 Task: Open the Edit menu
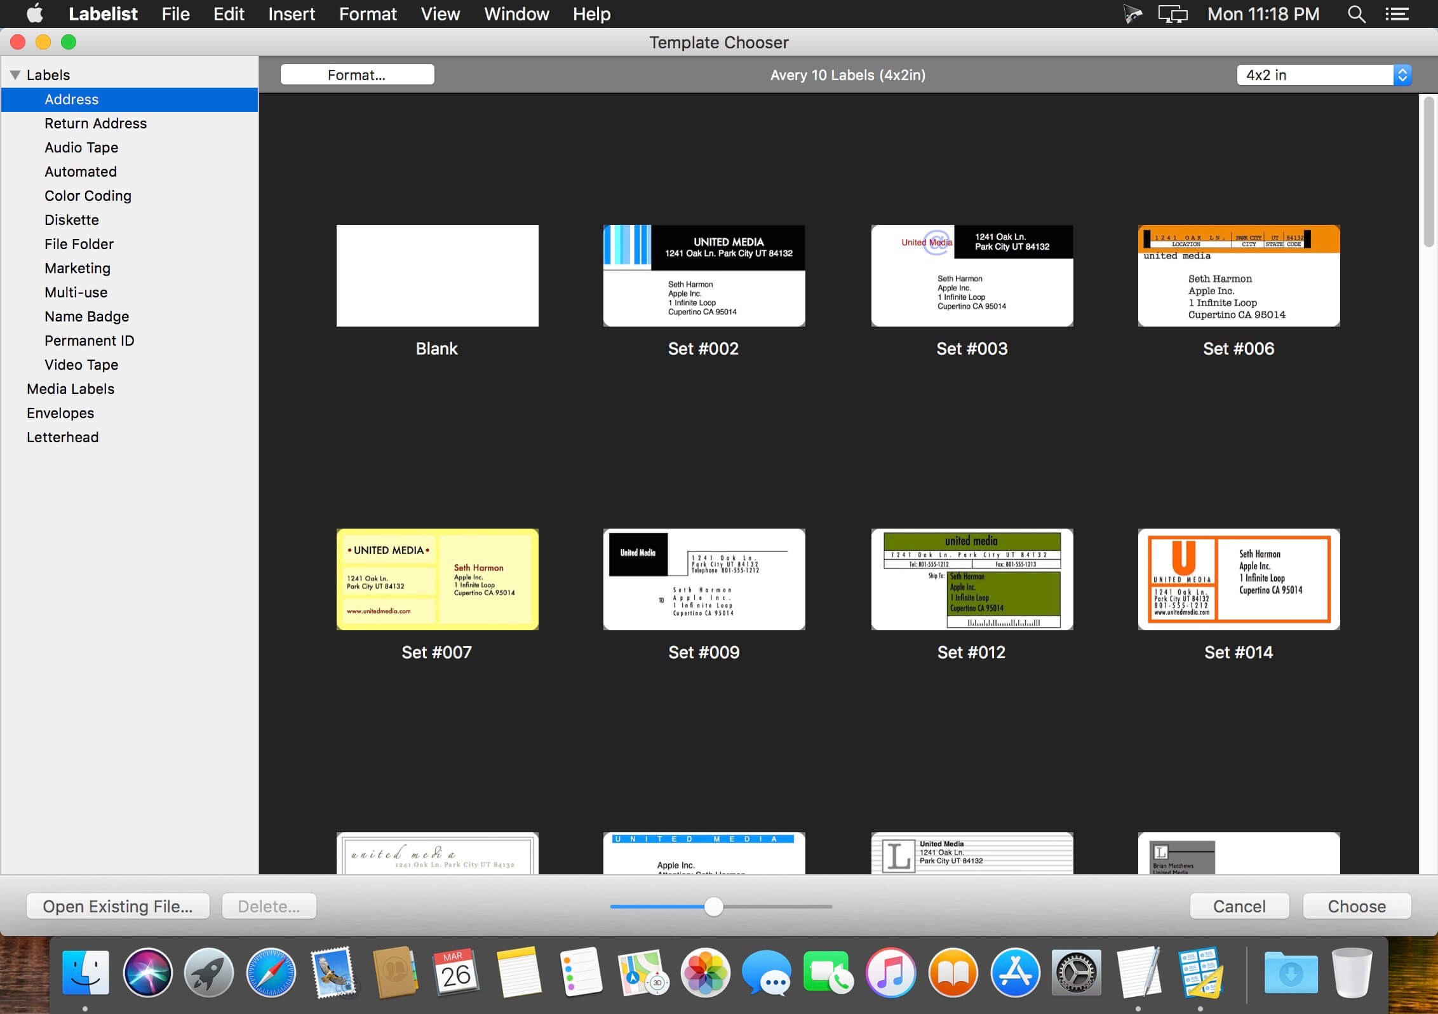(229, 14)
